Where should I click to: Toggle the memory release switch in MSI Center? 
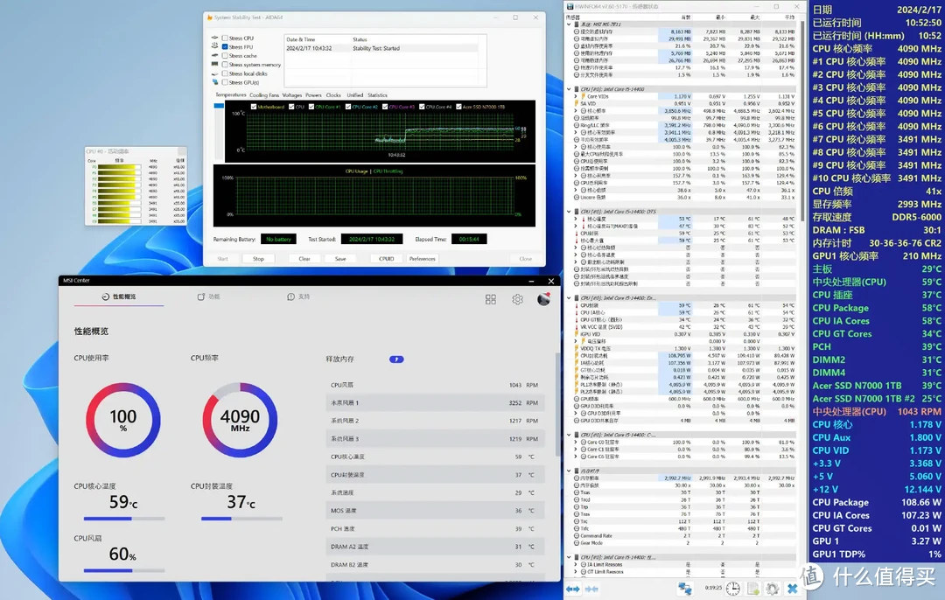point(396,359)
